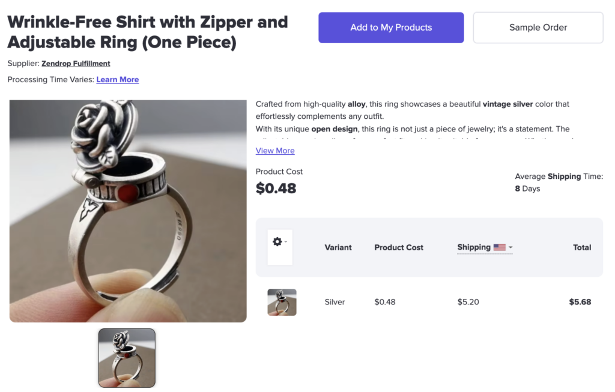Screen dimensions: 615x392
Task: Open the shipping country dropdown
Action: [x=510, y=247]
